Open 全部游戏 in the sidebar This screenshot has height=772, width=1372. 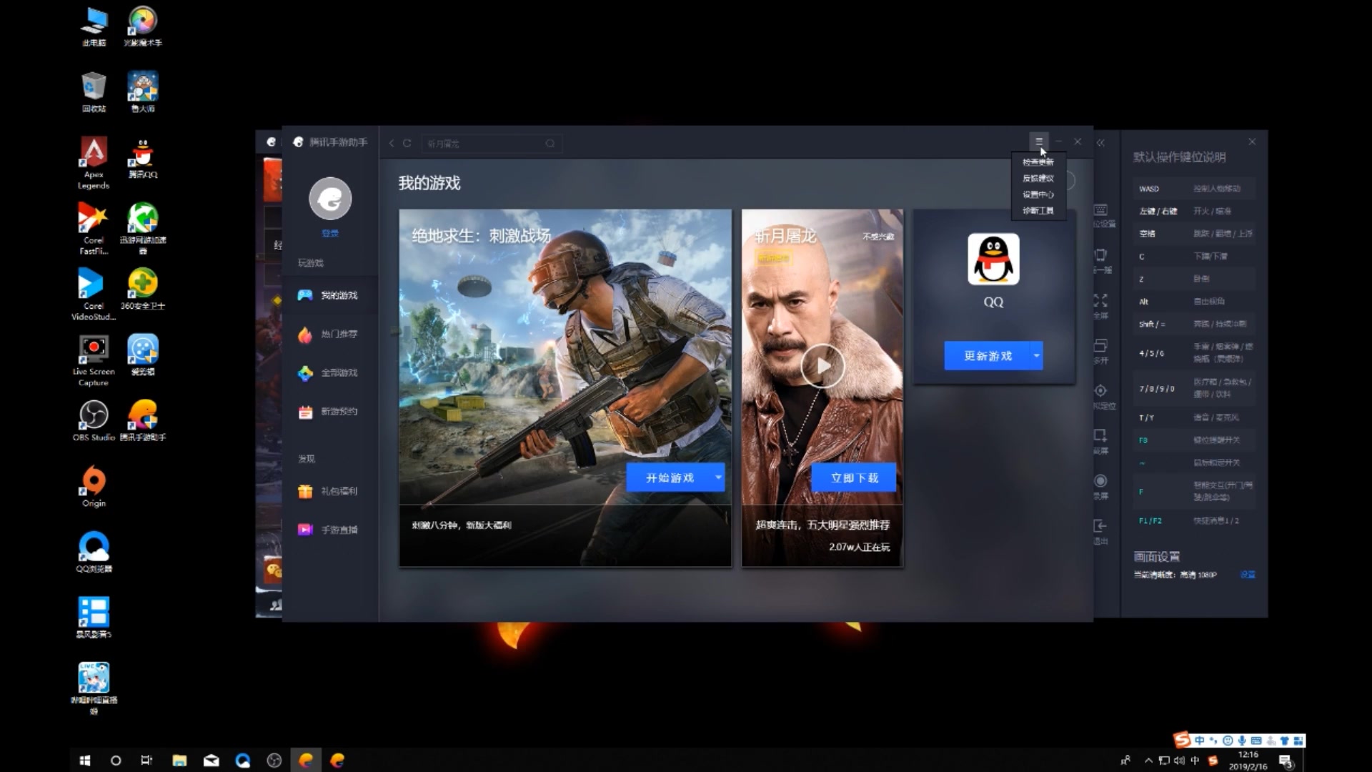329,372
